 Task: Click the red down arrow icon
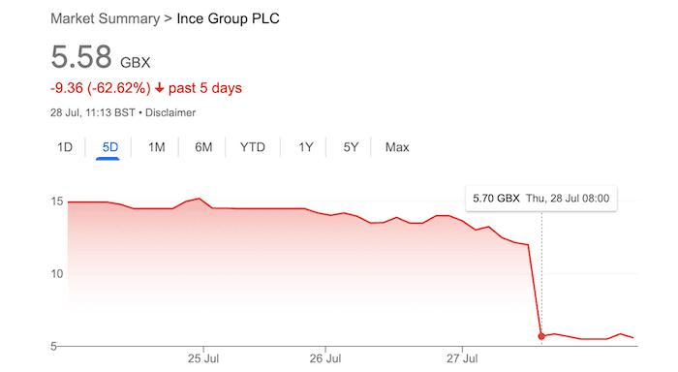click(159, 88)
